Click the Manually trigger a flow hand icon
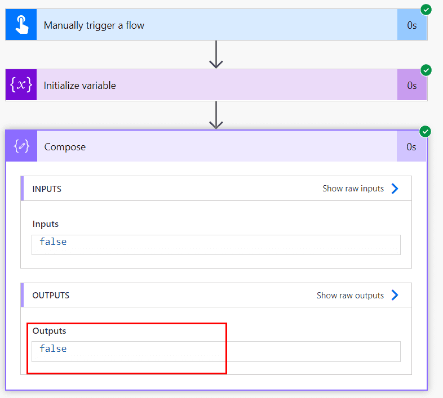The image size is (443, 398). (21, 25)
